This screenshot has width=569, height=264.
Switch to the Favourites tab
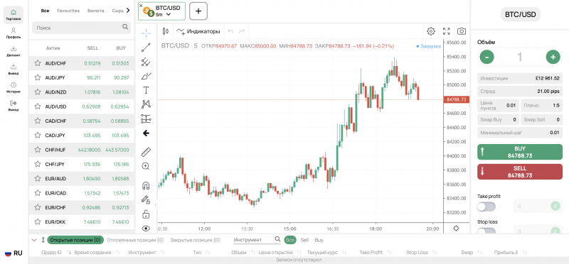click(68, 11)
